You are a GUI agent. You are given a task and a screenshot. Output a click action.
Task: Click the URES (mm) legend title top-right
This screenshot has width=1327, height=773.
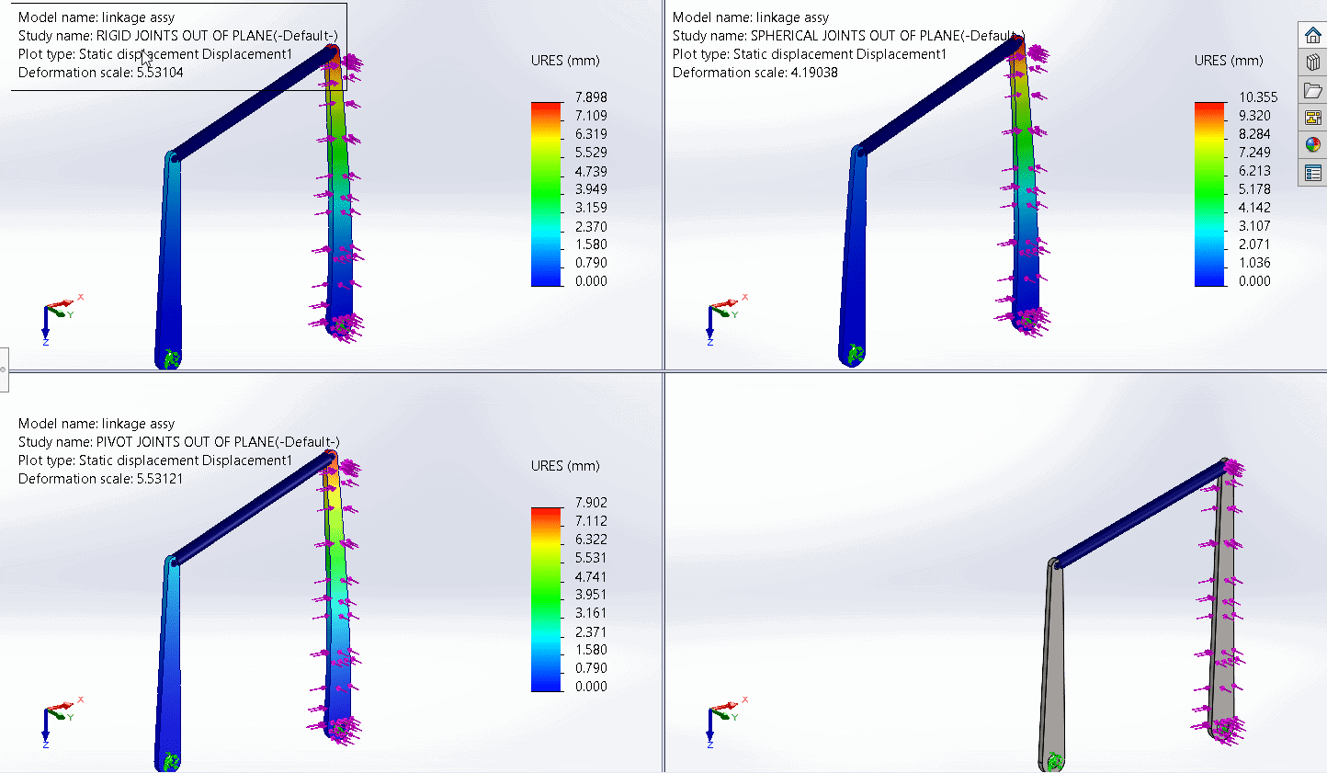1229,61
